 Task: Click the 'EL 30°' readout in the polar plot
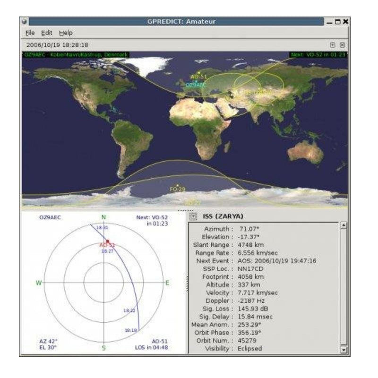click(48, 348)
